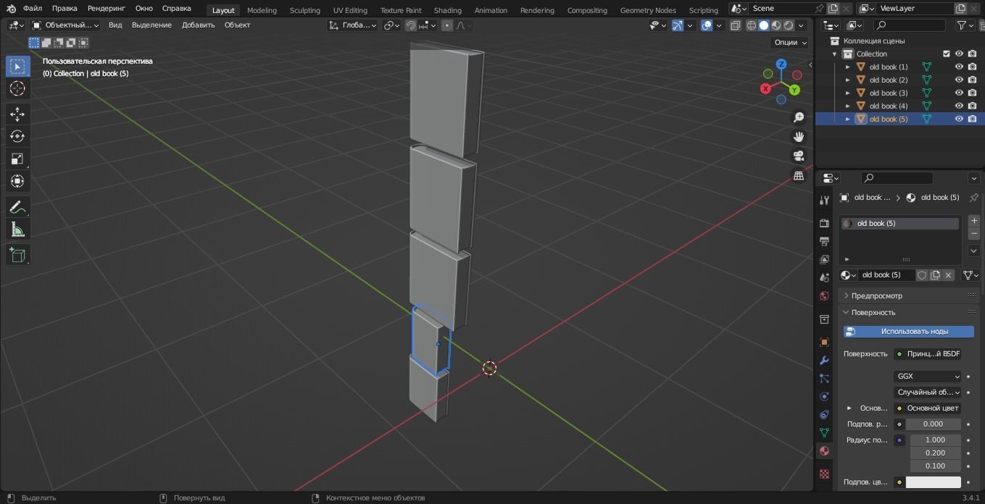Expand old book (1) tree row
The image size is (985, 504).
pos(847,67)
